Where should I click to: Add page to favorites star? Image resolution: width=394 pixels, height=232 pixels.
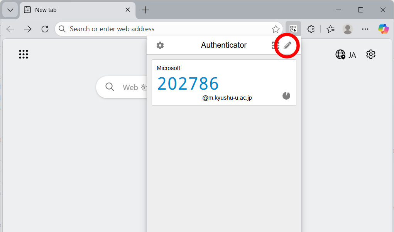(x=276, y=29)
